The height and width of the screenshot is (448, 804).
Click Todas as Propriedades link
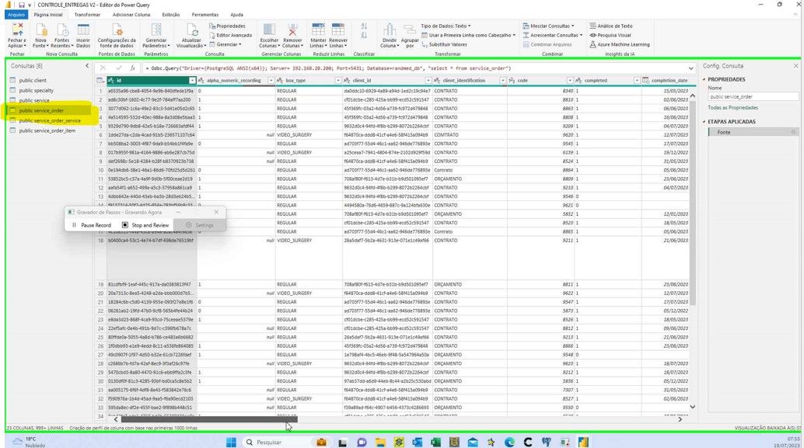[732, 108]
